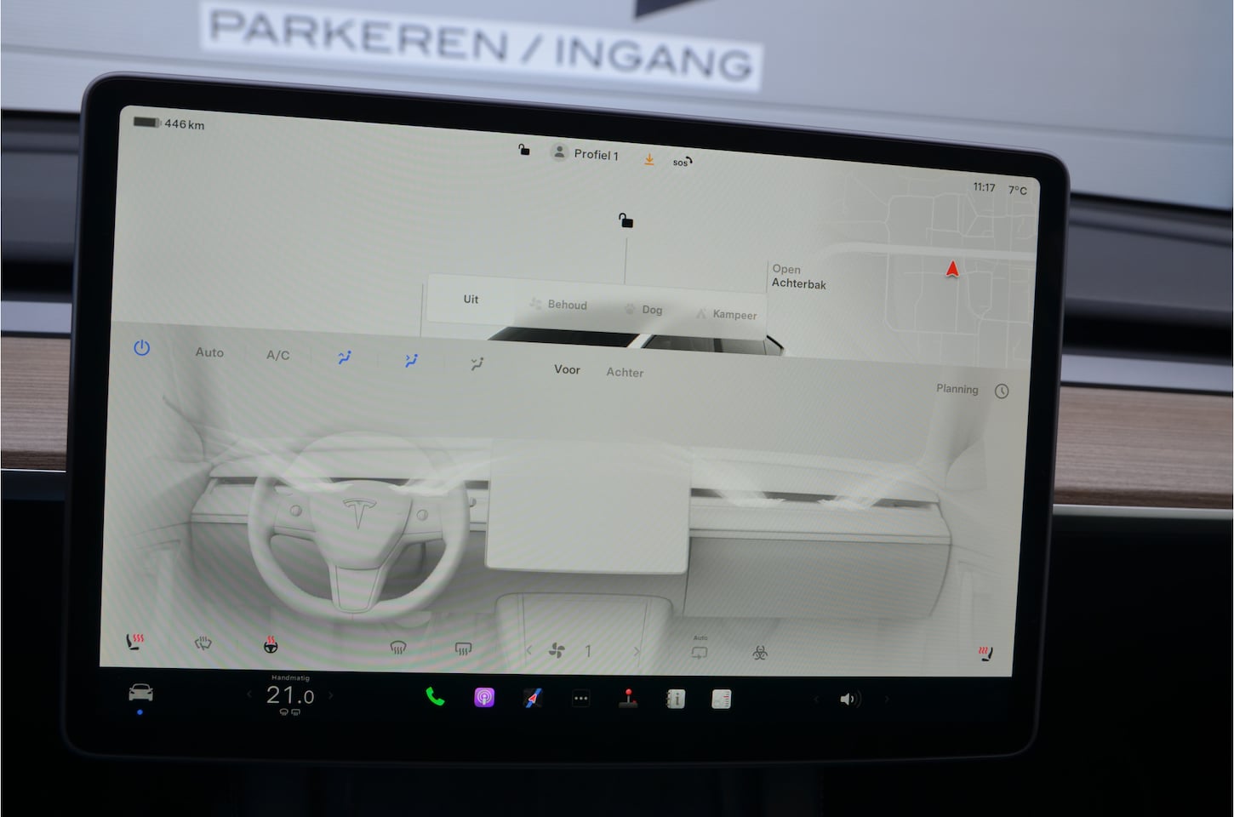1234x817 pixels.
Task: Tap the driver seat heater icon
Action: point(135,641)
